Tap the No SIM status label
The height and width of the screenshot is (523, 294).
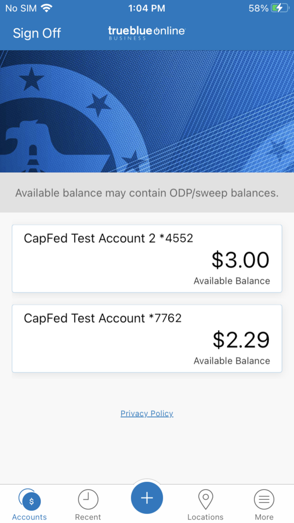pos(21,8)
